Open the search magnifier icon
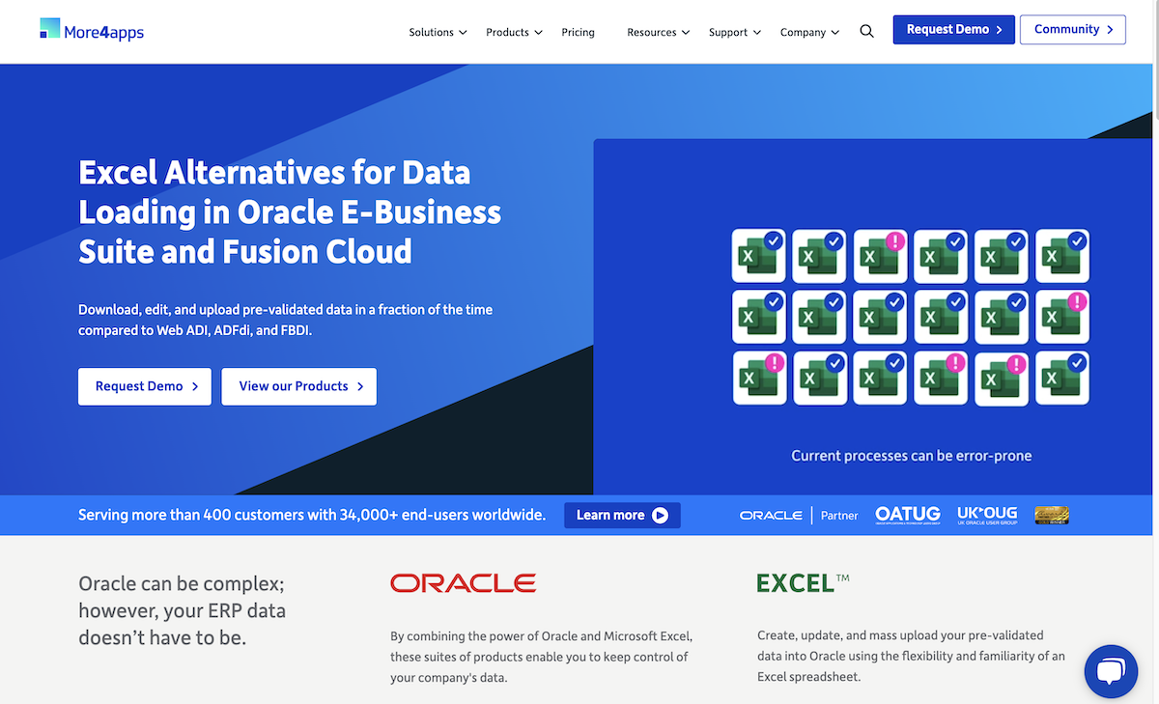 point(866,31)
